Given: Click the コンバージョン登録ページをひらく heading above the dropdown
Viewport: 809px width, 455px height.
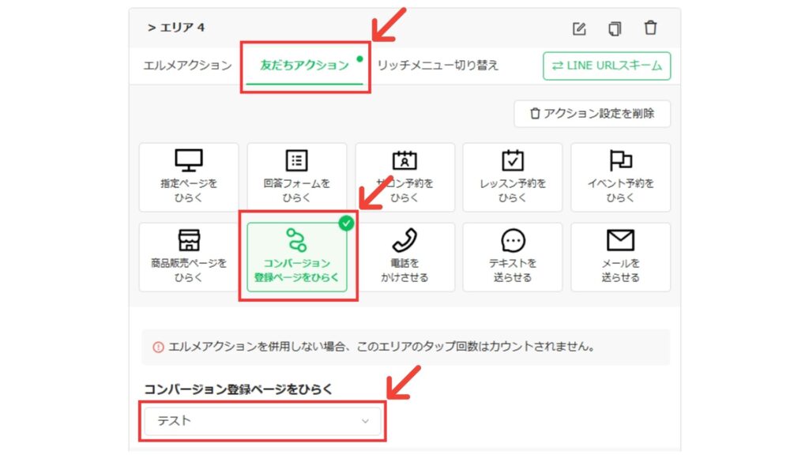Looking at the screenshot, I should coord(238,389).
